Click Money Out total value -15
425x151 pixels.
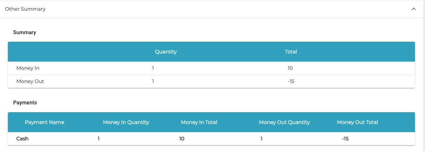(291, 81)
